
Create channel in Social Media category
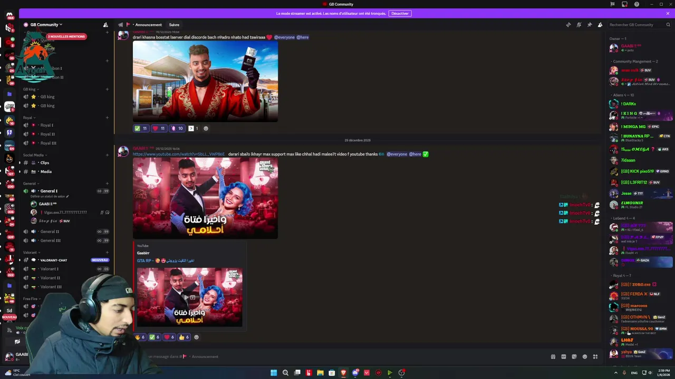click(x=107, y=155)
